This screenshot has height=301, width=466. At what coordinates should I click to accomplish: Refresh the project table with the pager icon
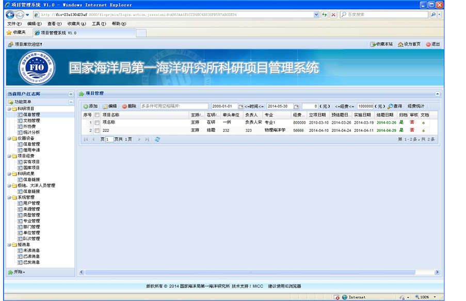click(157, 139)
